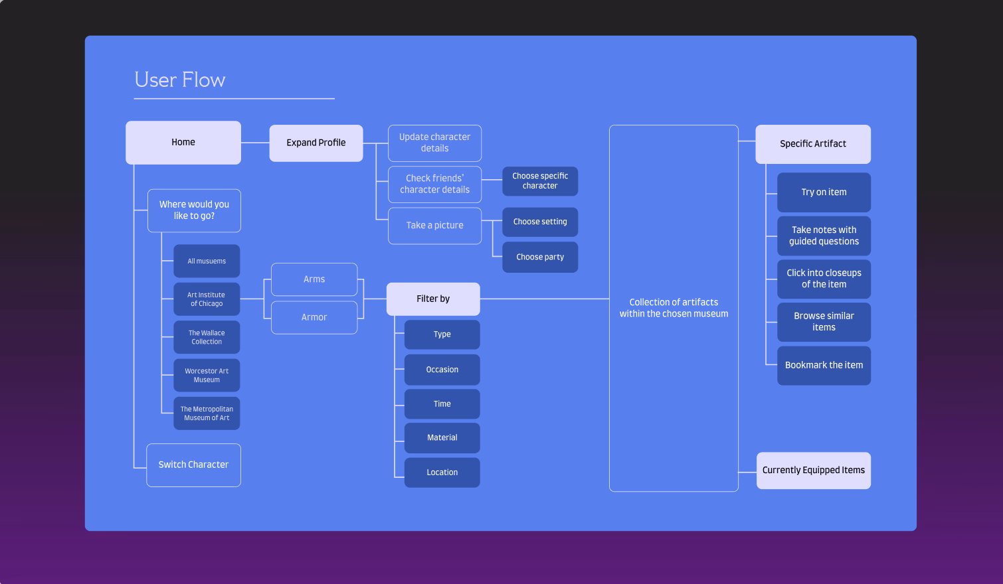Select the Arms category node
The image size is (1003, 584).
point(314,279)
